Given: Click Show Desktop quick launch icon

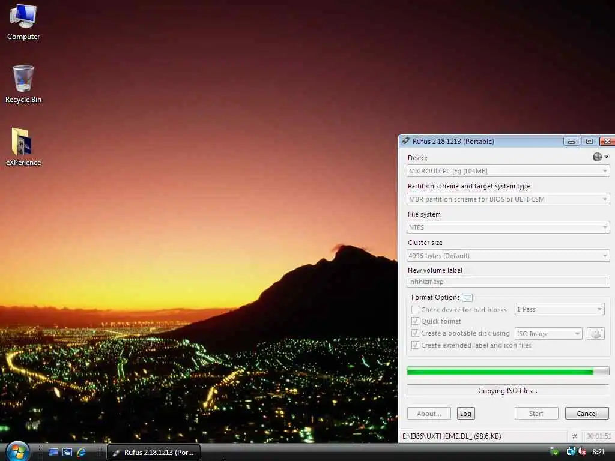Looking at the screenshot, I should [x=53, y=453].
